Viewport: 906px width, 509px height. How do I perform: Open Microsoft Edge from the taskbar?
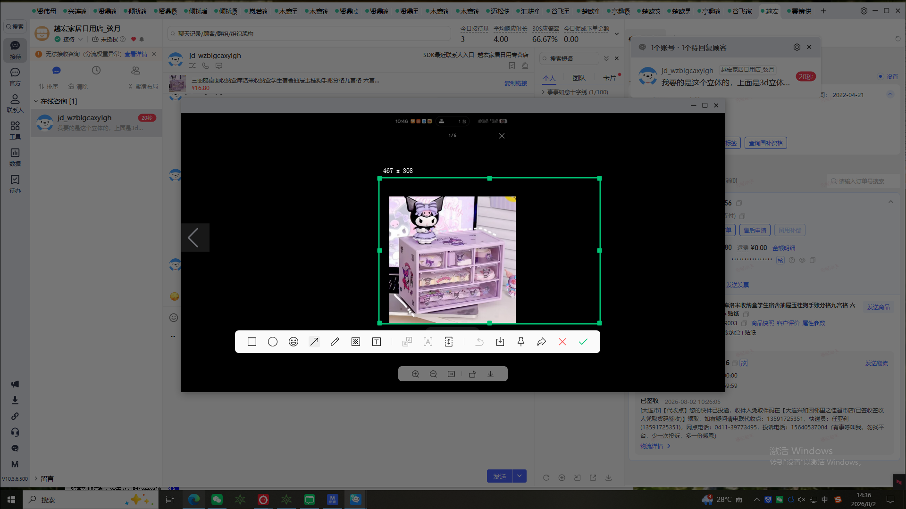click(194, 500)
